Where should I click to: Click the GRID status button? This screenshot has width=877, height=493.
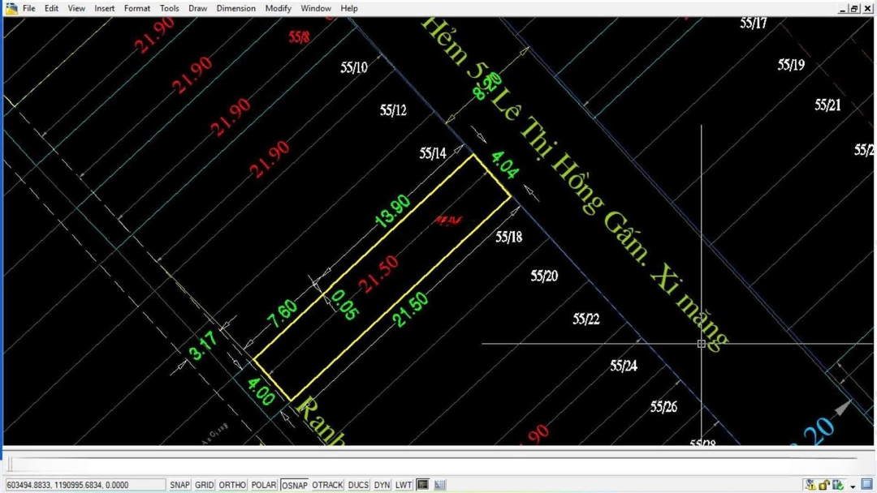point(205,485)
